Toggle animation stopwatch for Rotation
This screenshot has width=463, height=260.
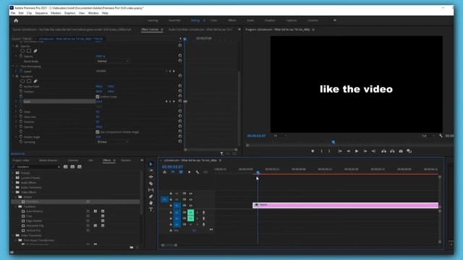(21, 121)
